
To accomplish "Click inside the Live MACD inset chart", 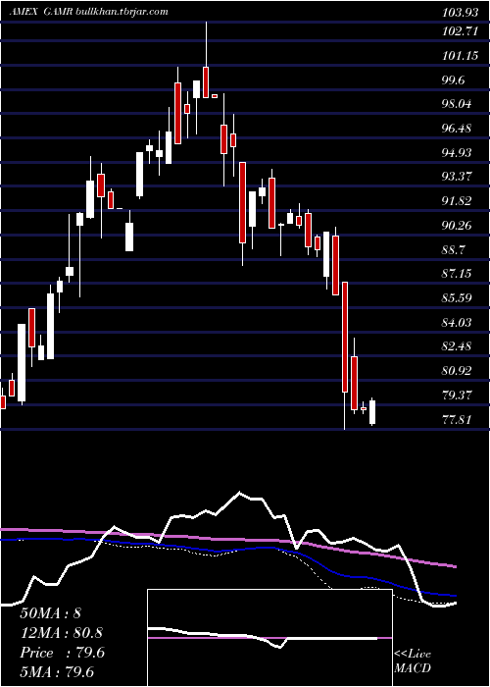I will (269, 638).
